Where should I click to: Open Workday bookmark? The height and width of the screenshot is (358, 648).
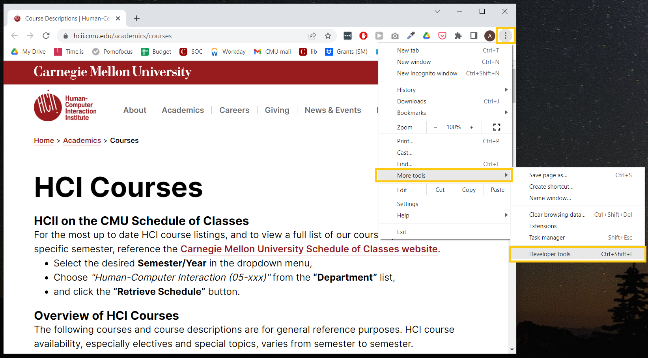228,52
